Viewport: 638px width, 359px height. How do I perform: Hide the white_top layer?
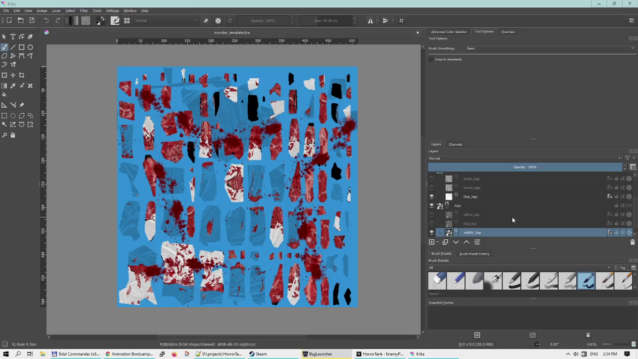[x=432, y=233]
